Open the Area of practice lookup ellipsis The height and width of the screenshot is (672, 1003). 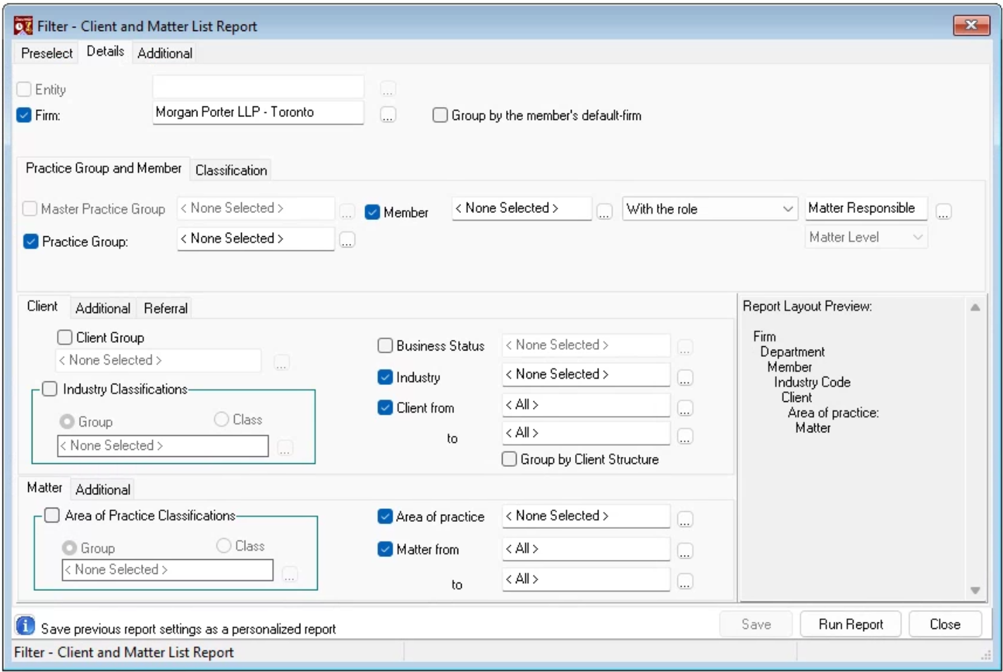[684, 520]
